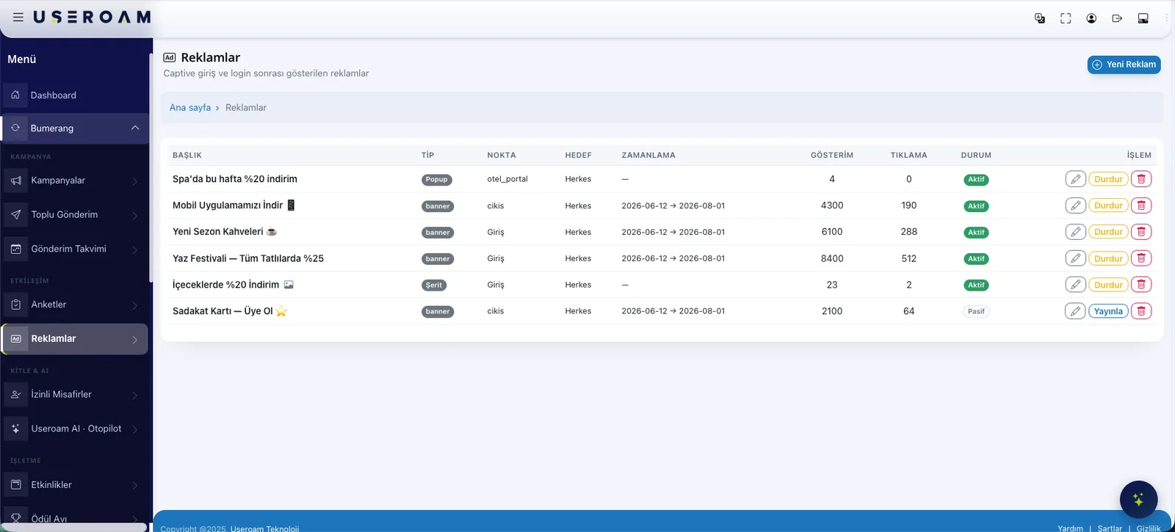Viewport: 1175px width, 532px height.
Task: Open the Yardım footer link
Action: pos(1070,528)
